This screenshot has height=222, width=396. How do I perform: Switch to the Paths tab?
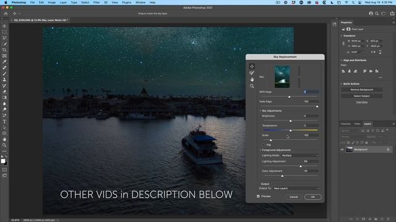click(x=357, y=124)
